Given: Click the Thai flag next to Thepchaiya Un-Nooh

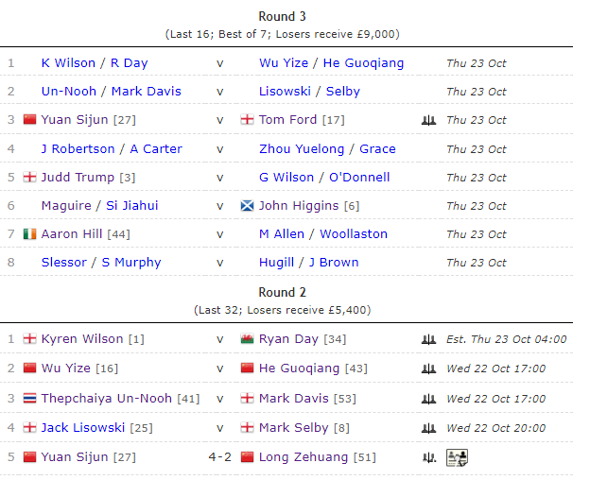Looking at the screenshot, I should tap(29, 399).
